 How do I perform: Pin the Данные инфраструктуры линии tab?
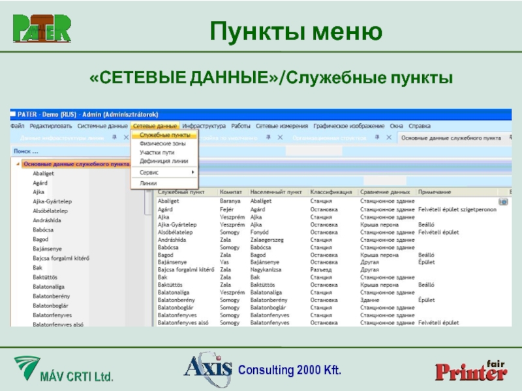(x=114, y=137)
